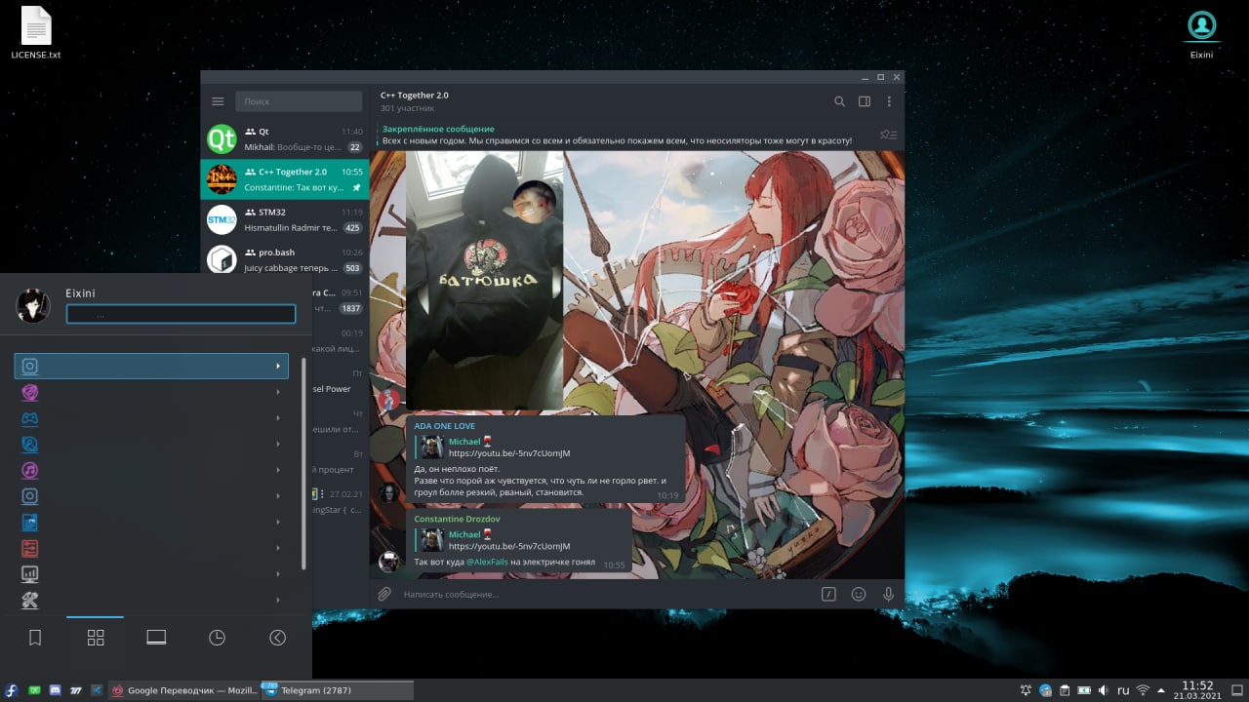Click Constantine Drozdov sender name
The image size is (1249, 702).
tap(455, 519)
